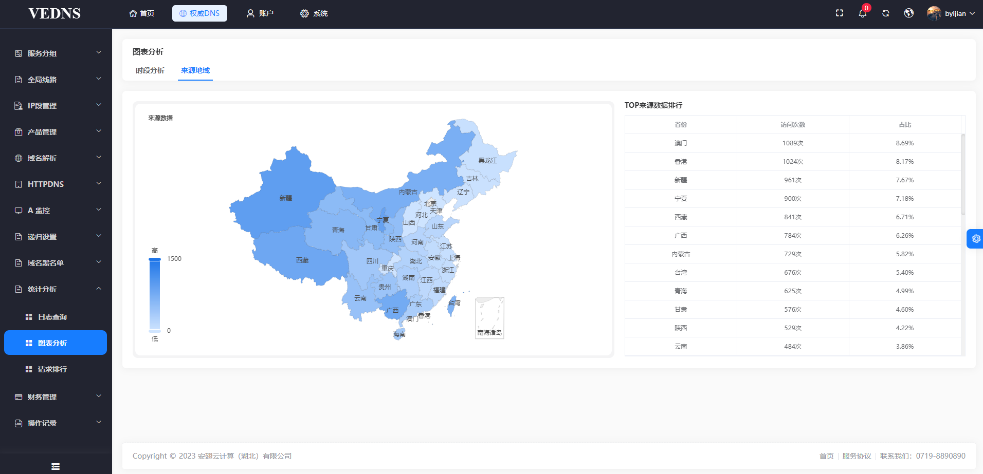The height and width of the screenshot is (474, 983).
Task: Open the 域名解析 sidebar icon menu
Action: tap(18, 158)
